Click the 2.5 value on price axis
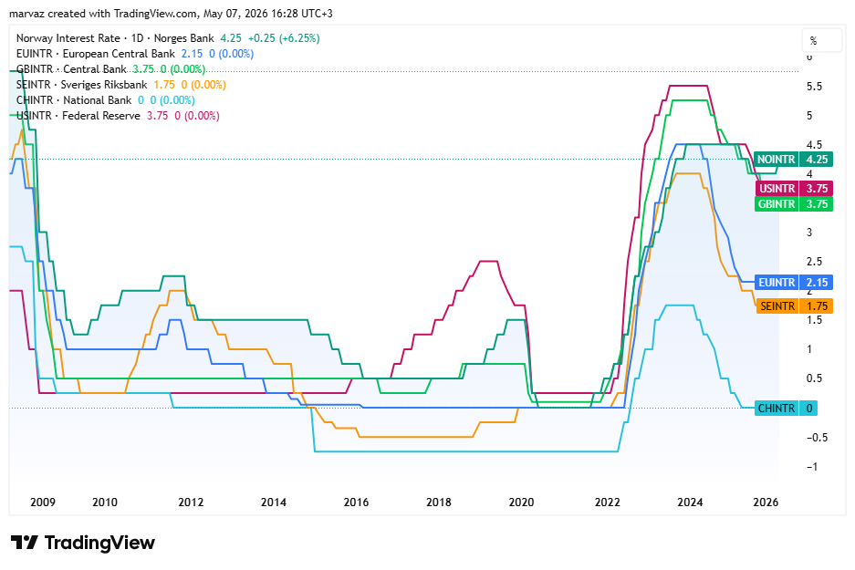855x570 pixels. 814,262
